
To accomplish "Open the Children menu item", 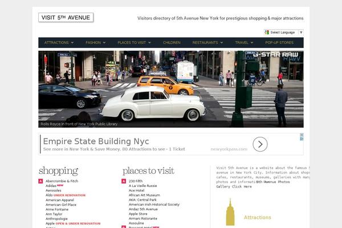I will pyautogui.click(x=172, y=43).
